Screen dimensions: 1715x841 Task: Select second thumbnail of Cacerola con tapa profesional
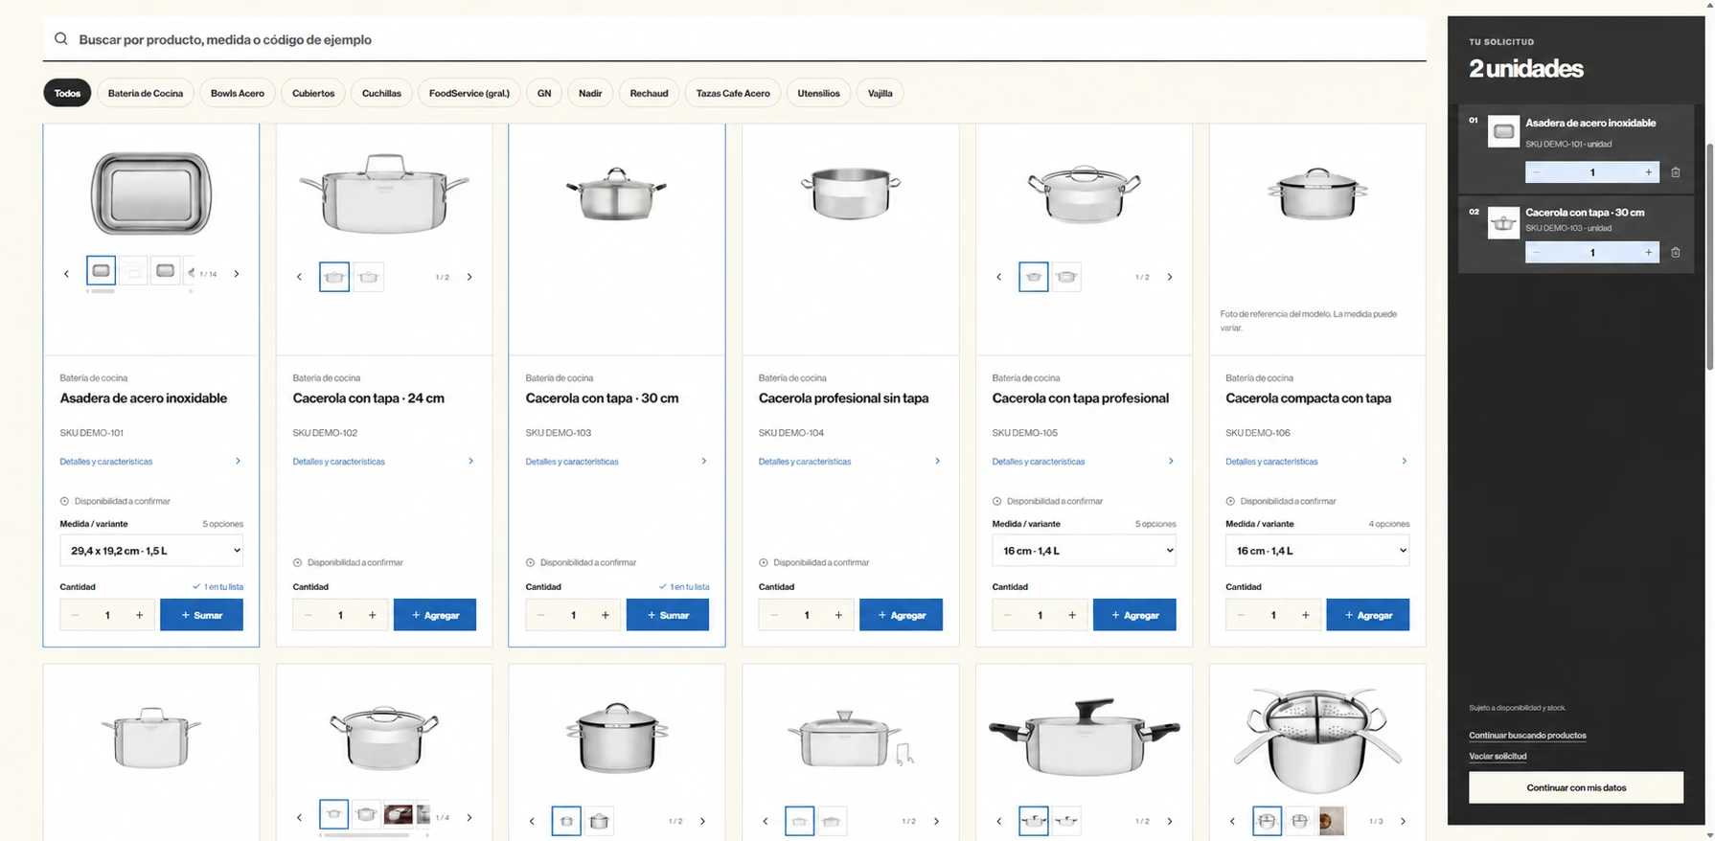click(1066, 277)
